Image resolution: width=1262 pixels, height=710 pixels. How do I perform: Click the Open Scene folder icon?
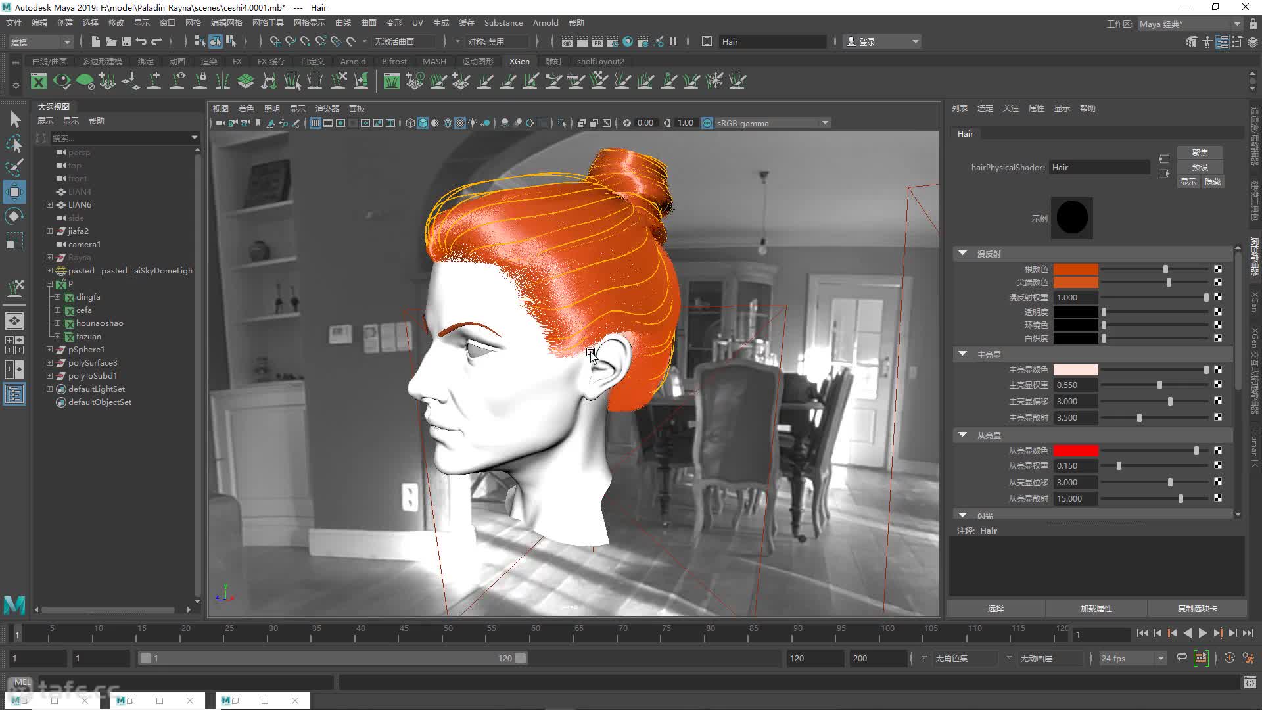point(110,41)
